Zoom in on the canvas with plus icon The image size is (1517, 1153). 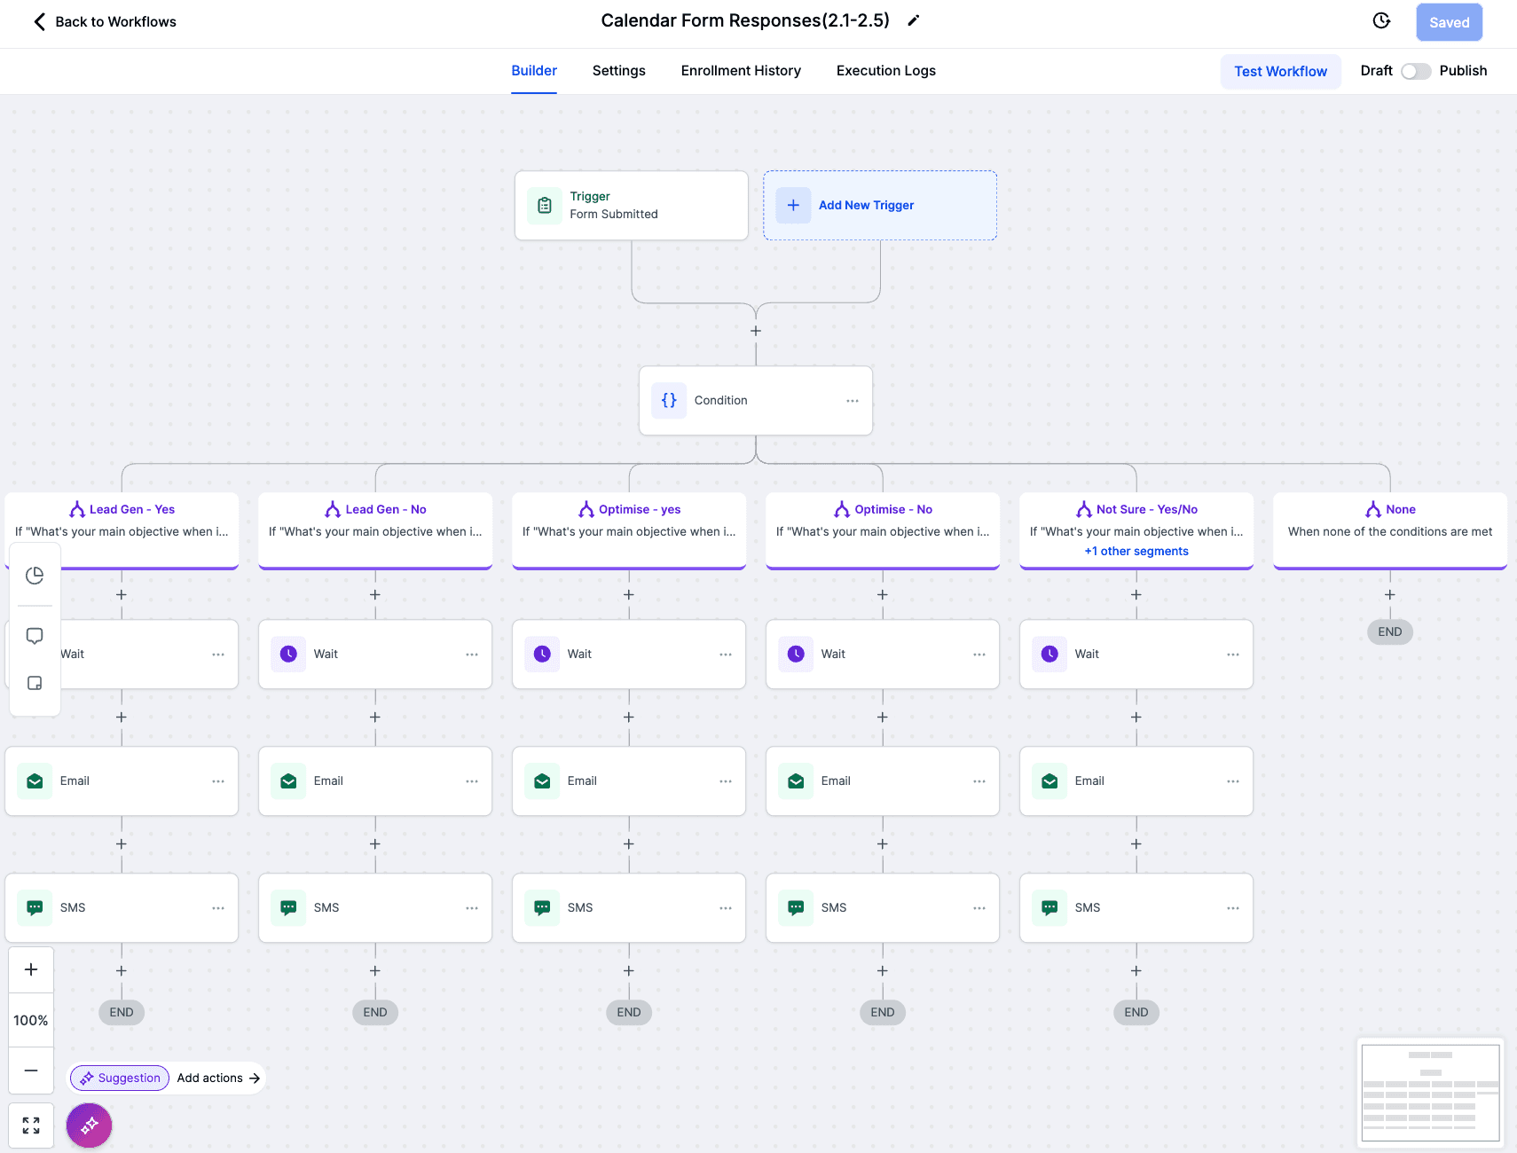31,969
